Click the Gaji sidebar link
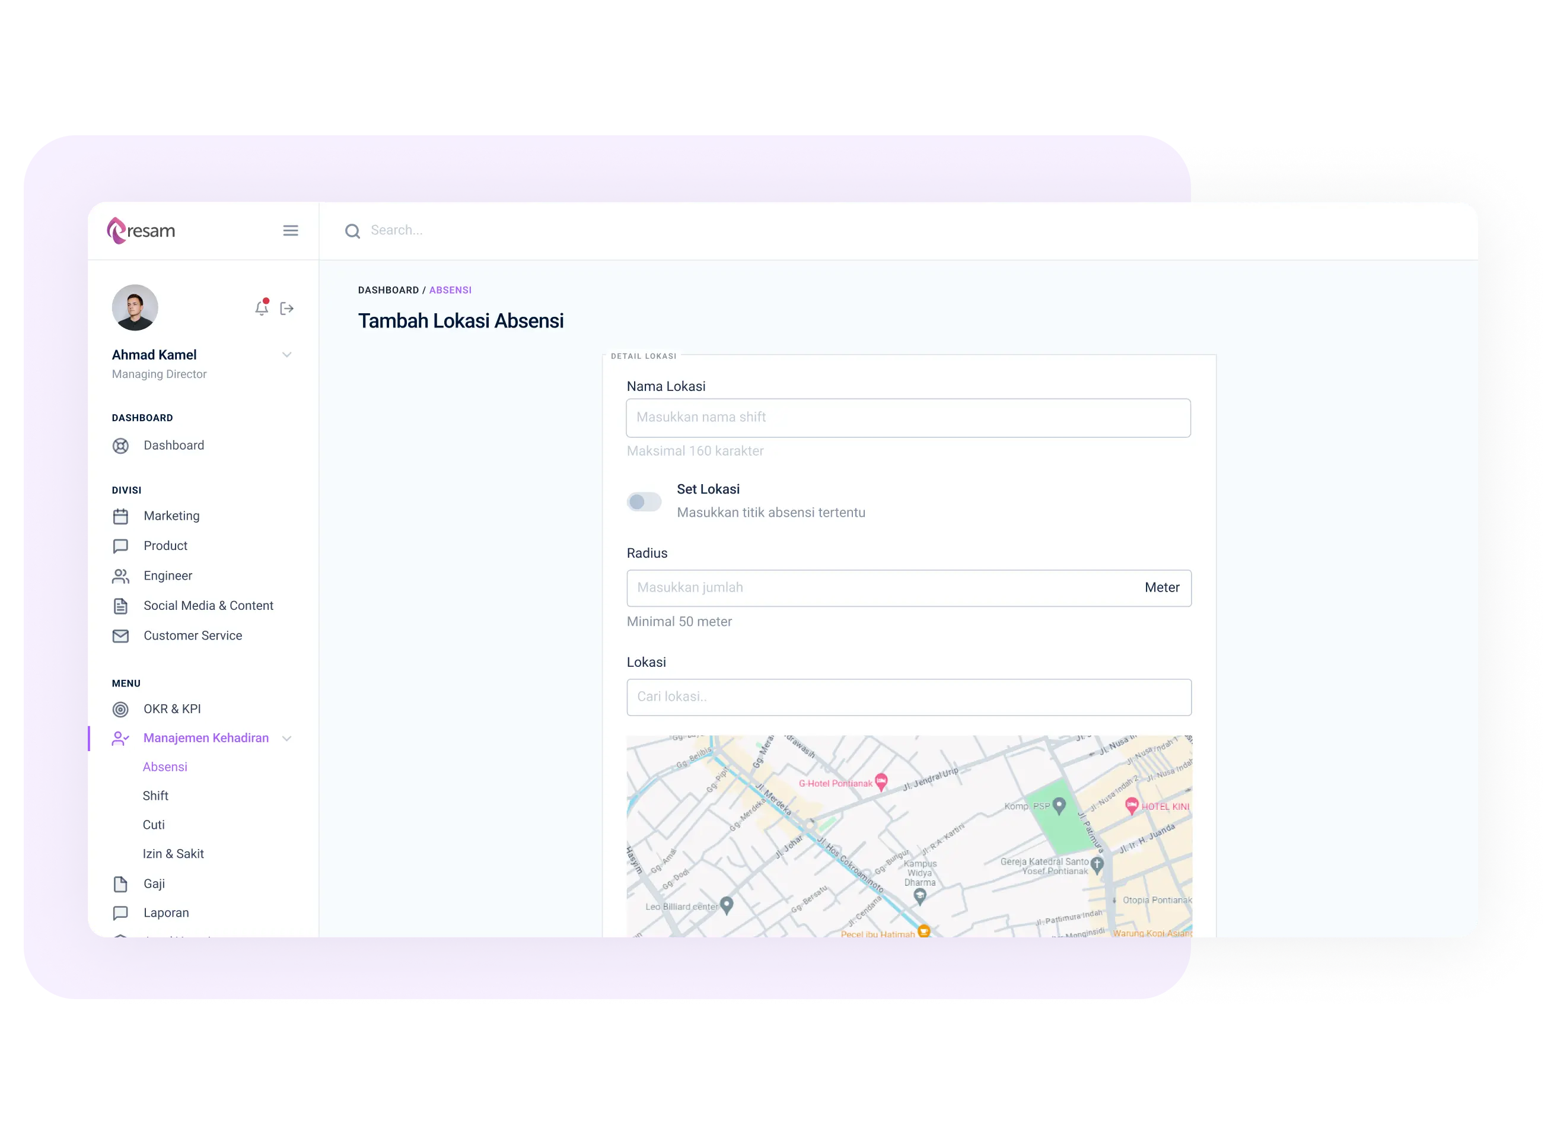The image size is (1554, 1132). coord(154,883)
